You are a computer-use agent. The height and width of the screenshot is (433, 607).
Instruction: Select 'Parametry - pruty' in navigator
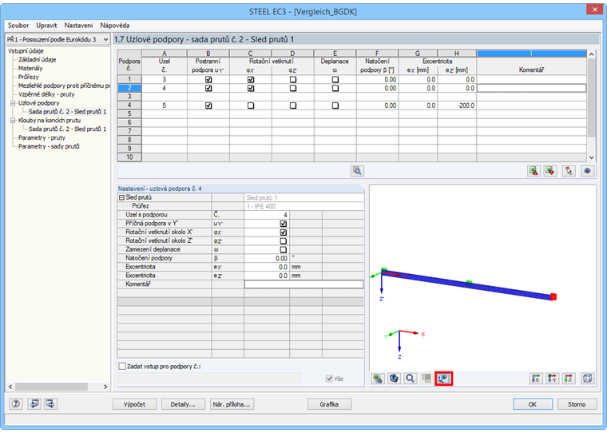coord(42,137)
